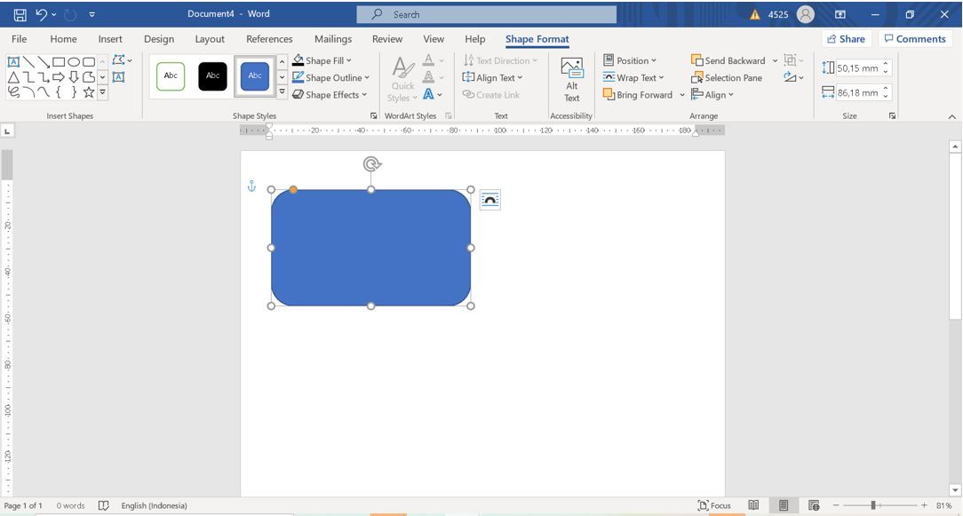Toggle Focus mode in status bar

(x=714, y=505)
